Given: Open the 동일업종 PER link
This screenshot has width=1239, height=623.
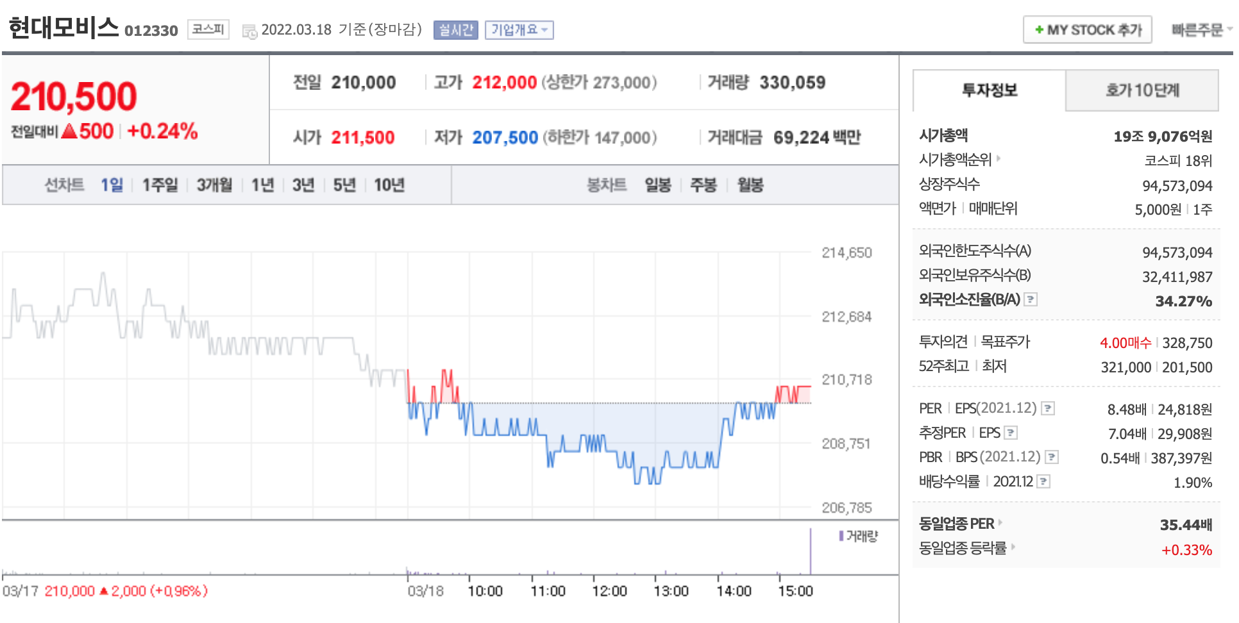Looking at the screenshot, I should tap(957, 524).
